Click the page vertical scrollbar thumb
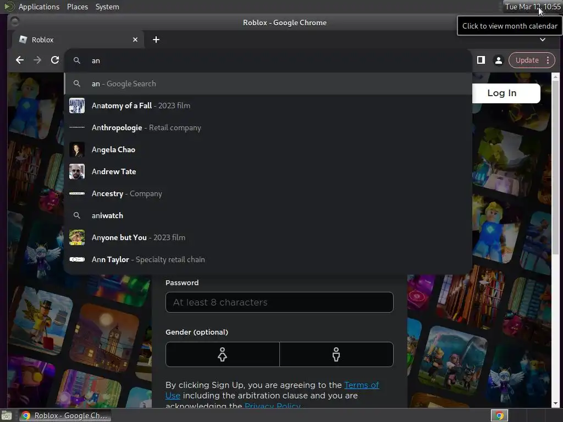The height and width of the screenshot is (422, 563). (555, 167)
